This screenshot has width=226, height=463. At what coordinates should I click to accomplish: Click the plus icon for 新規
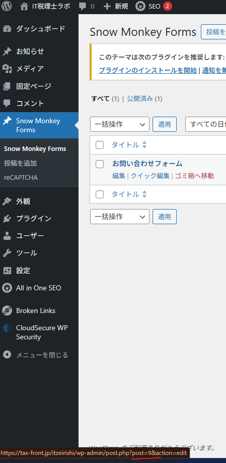[x=107, y=6]
